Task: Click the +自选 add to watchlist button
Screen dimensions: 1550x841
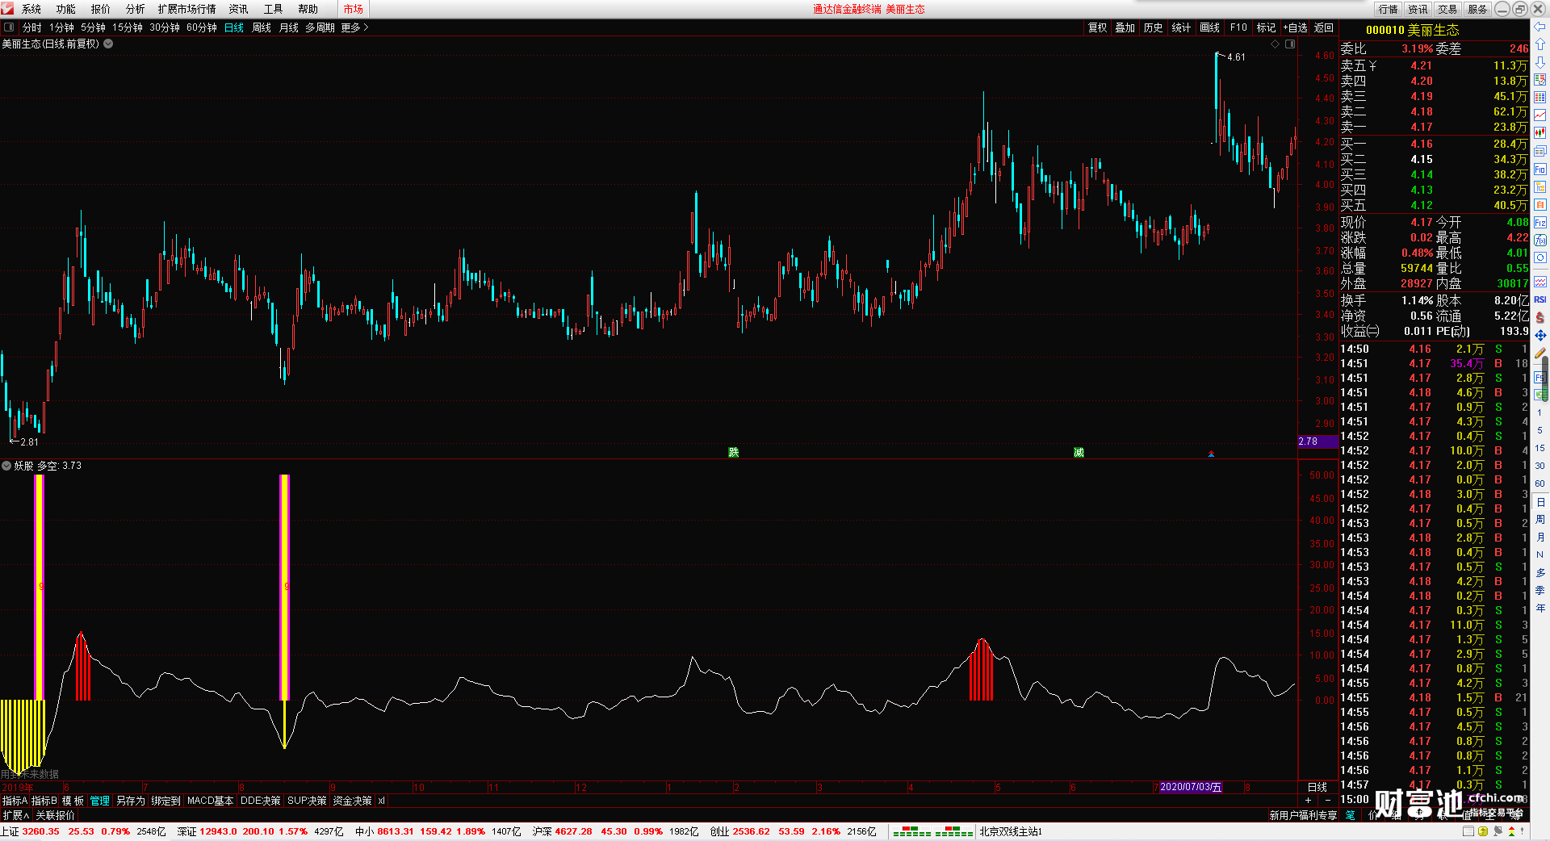Action: pos(1295,27)
